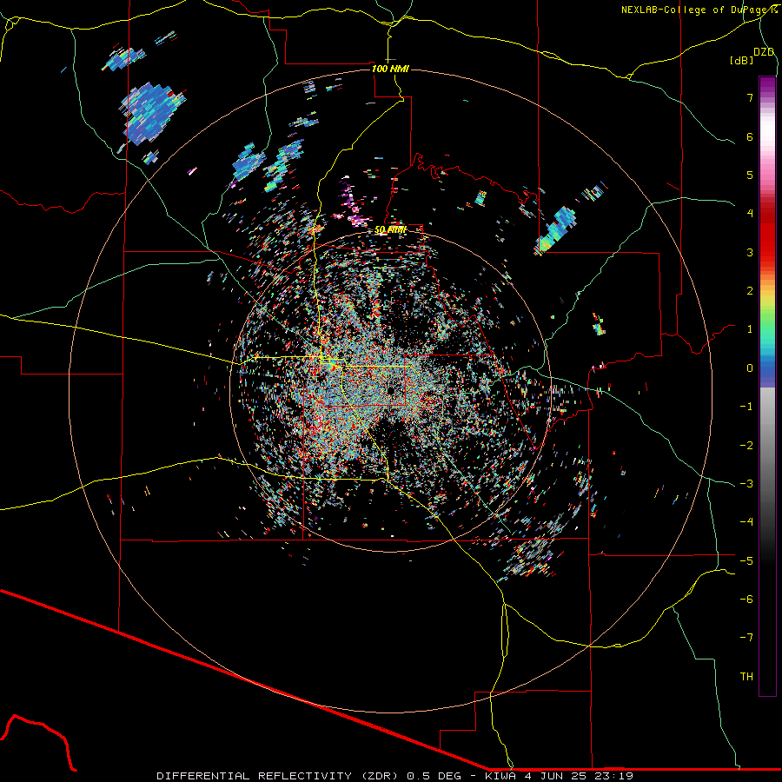The image size is (782, 782).
Task: Click the -1 value on color scale
Action: pyautogui.click(x=746, y=407)
